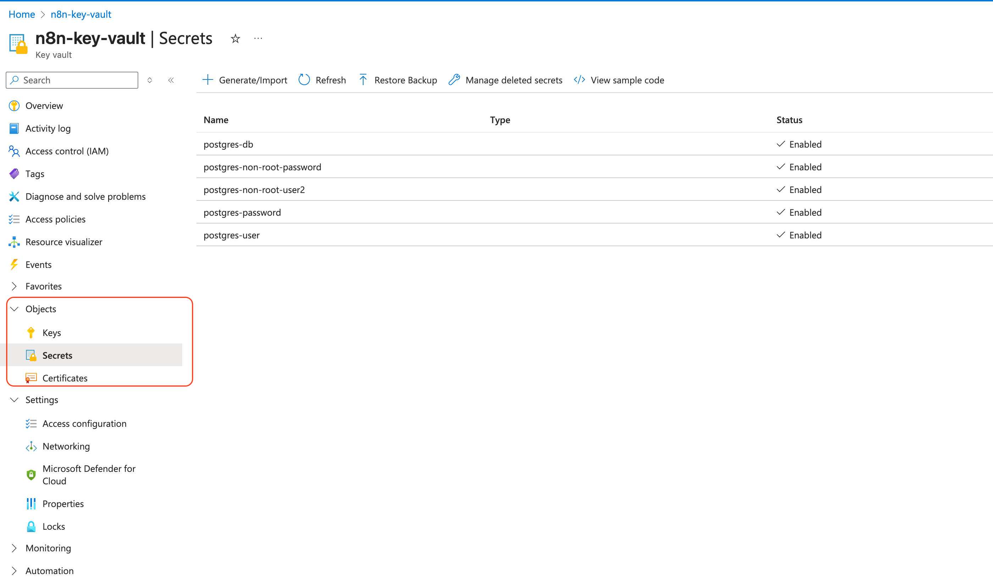Open Keys via its key icon
993x584 pixels.
(x=31, y=333)
